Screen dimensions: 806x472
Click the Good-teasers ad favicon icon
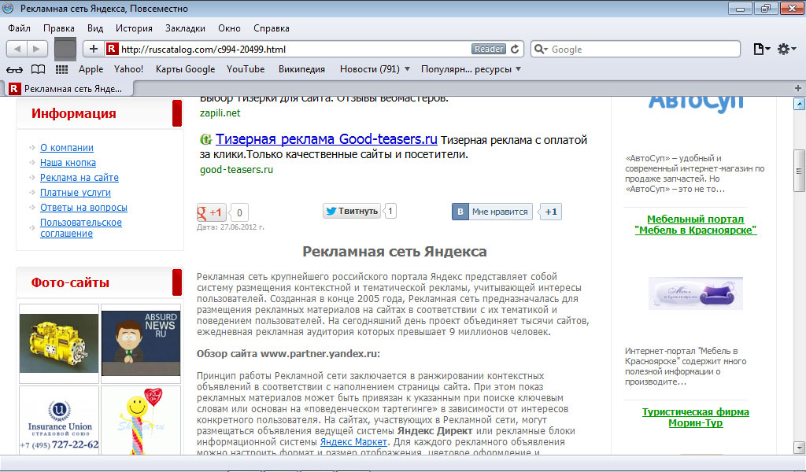point(205,139)
